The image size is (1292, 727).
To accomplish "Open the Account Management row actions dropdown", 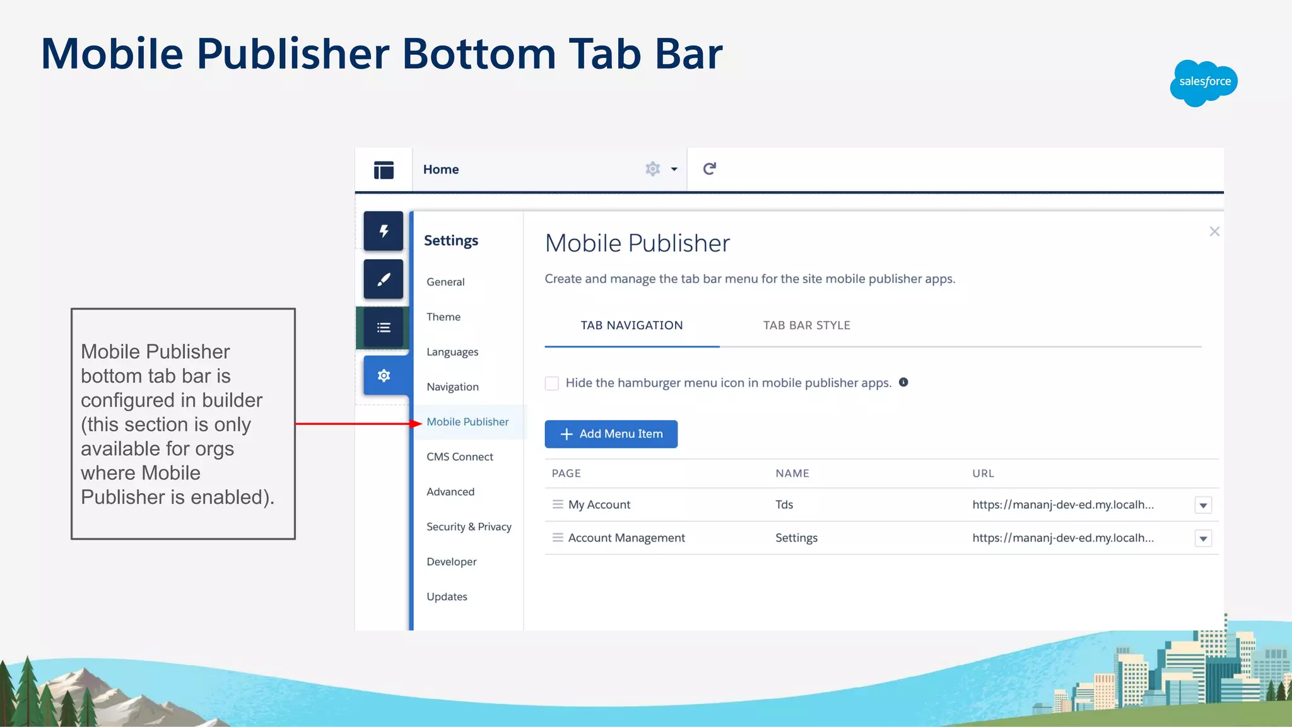I will coord(1203,538).
